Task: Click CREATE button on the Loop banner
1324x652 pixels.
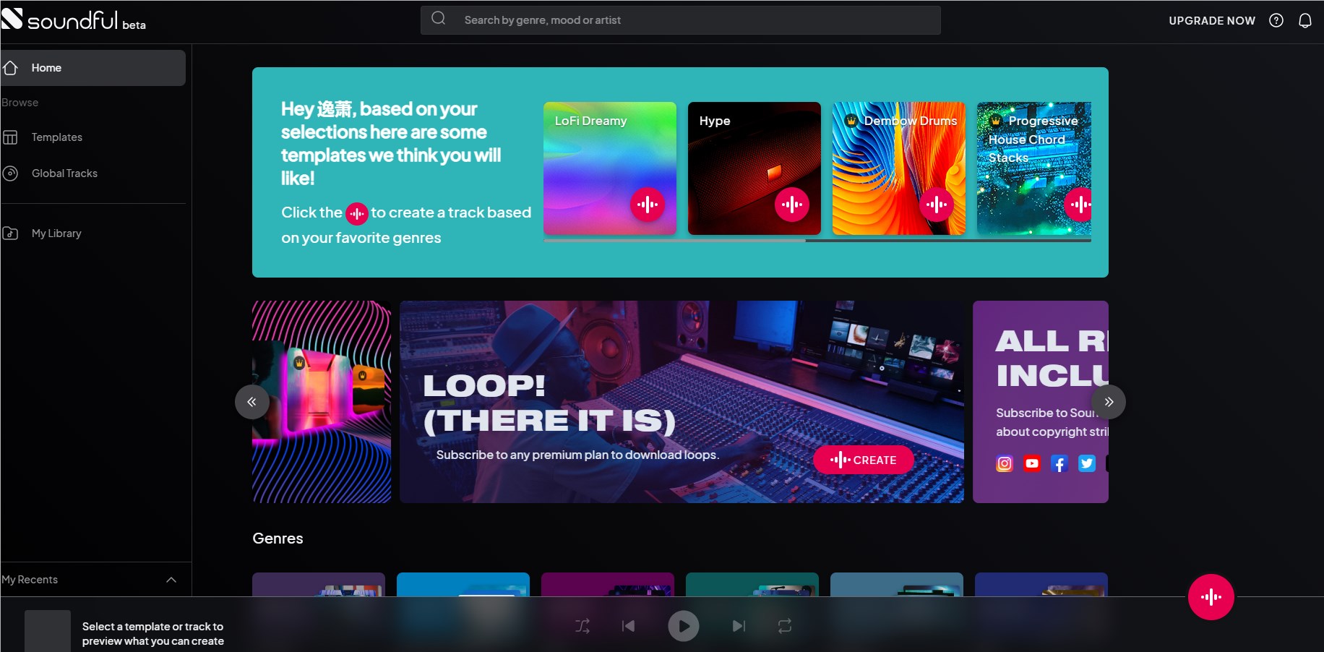Action: (863, 460)
